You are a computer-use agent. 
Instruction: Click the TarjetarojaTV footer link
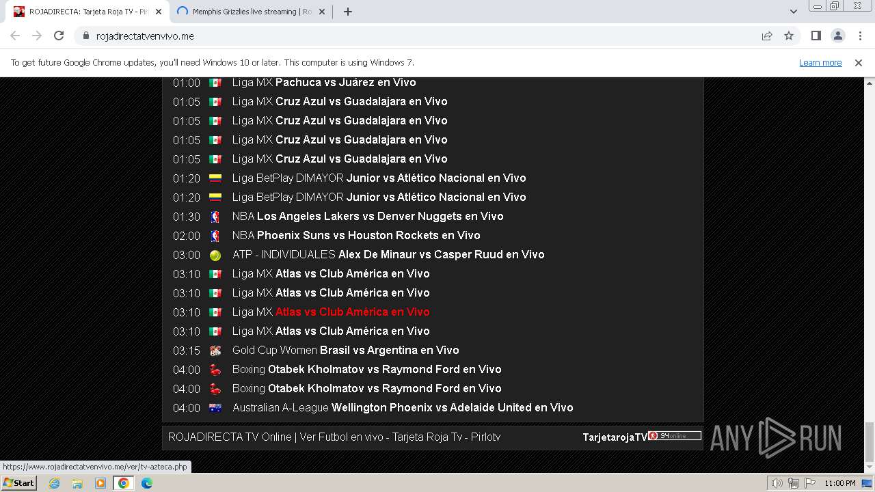(615, 437)
